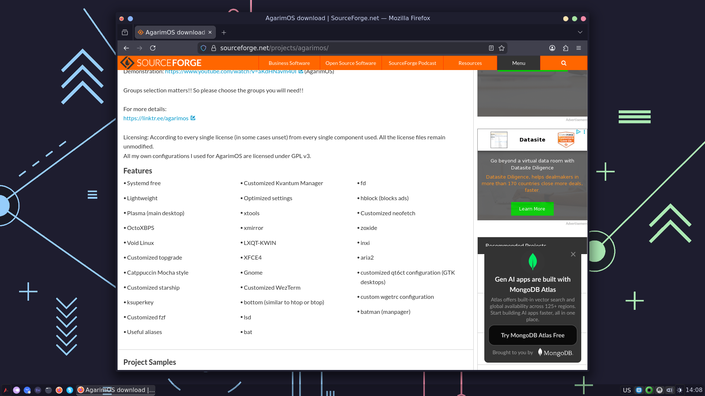Open the YouTube demonstration link

pos(231,72)
